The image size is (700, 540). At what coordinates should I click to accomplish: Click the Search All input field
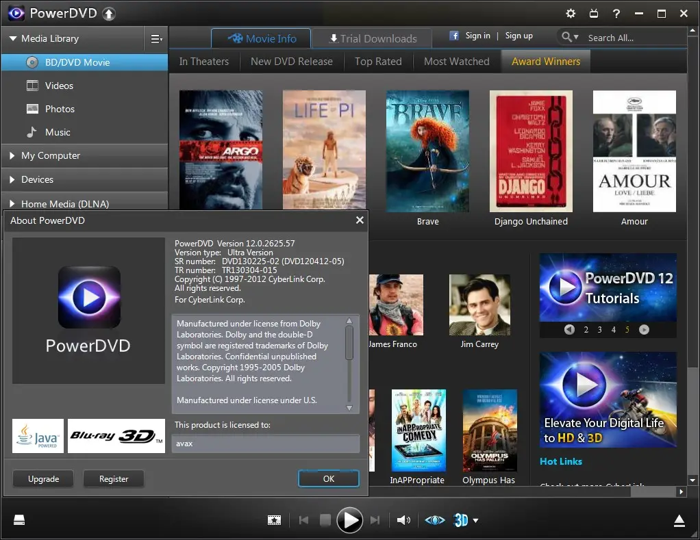point(634,38)
